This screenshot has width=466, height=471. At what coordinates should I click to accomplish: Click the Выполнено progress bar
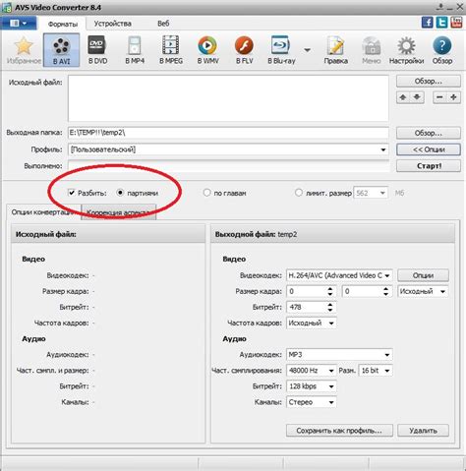pyautogui.click(x=228, y=166)
